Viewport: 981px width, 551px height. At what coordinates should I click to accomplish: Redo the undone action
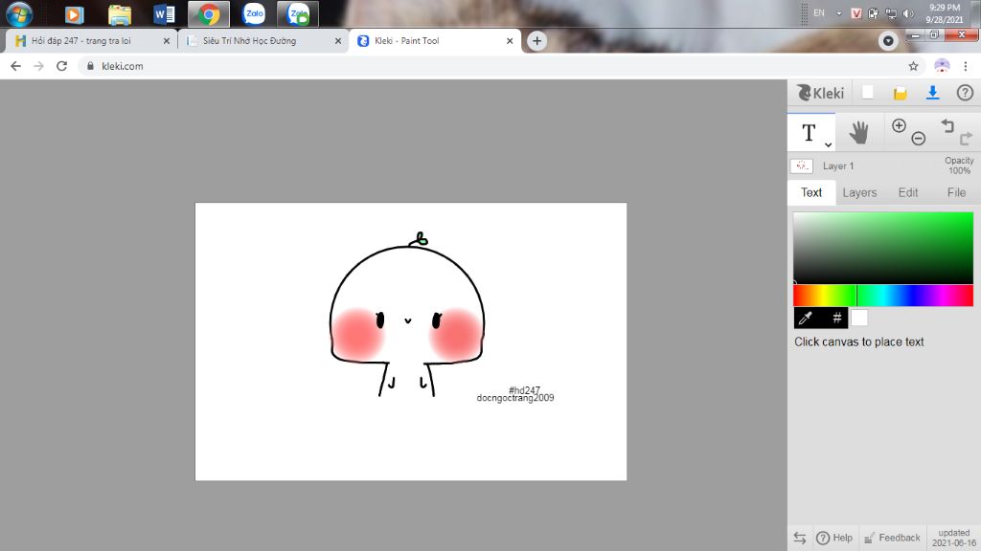(x=966, y=138)
